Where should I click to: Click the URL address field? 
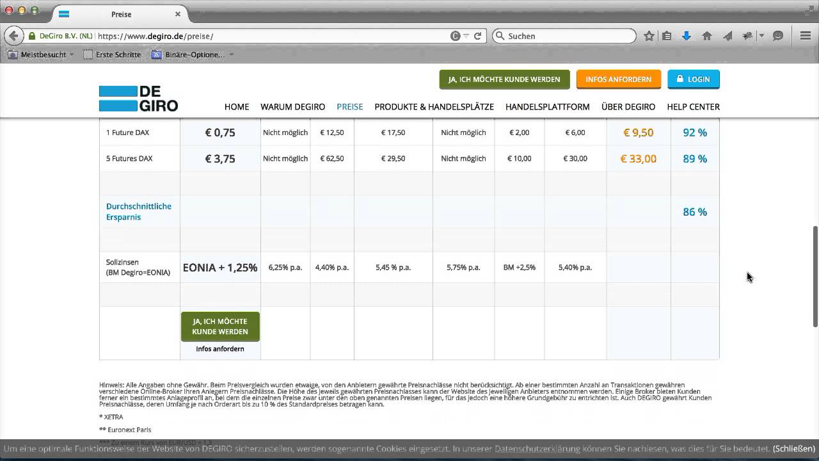[272, 36]
